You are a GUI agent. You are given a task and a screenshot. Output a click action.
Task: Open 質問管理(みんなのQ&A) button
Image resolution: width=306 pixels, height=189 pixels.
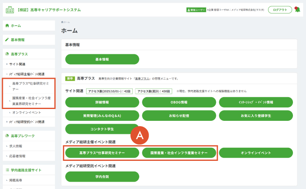(x=102, y=115)
